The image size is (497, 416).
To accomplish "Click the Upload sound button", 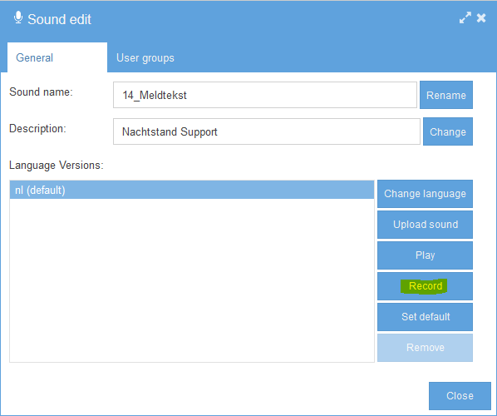I will [425, 225].
